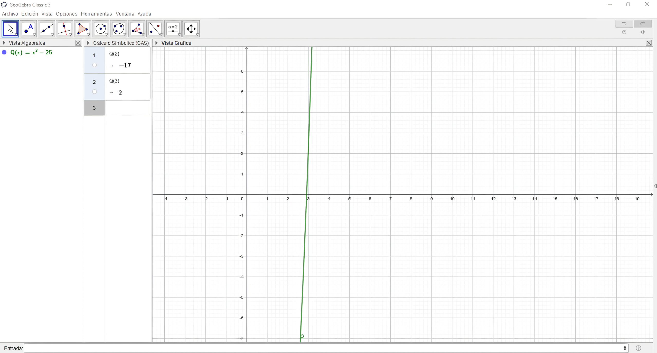Choose the Line through two points tool
657x353 pixels.
[x=46, y=29]
